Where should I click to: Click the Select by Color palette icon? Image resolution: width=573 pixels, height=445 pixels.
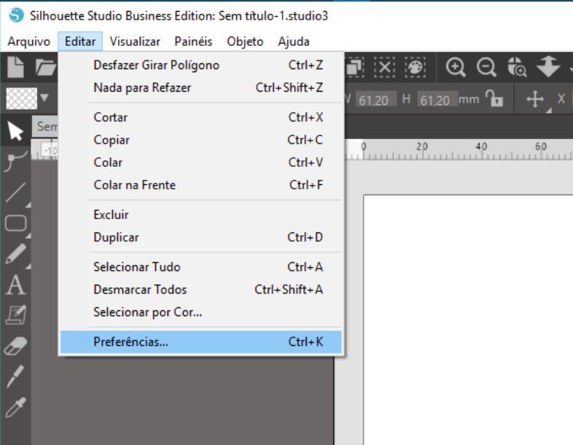415,67
